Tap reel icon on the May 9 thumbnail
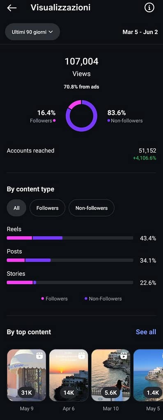This screenshot has width=163, height=420. click(39, 356)
